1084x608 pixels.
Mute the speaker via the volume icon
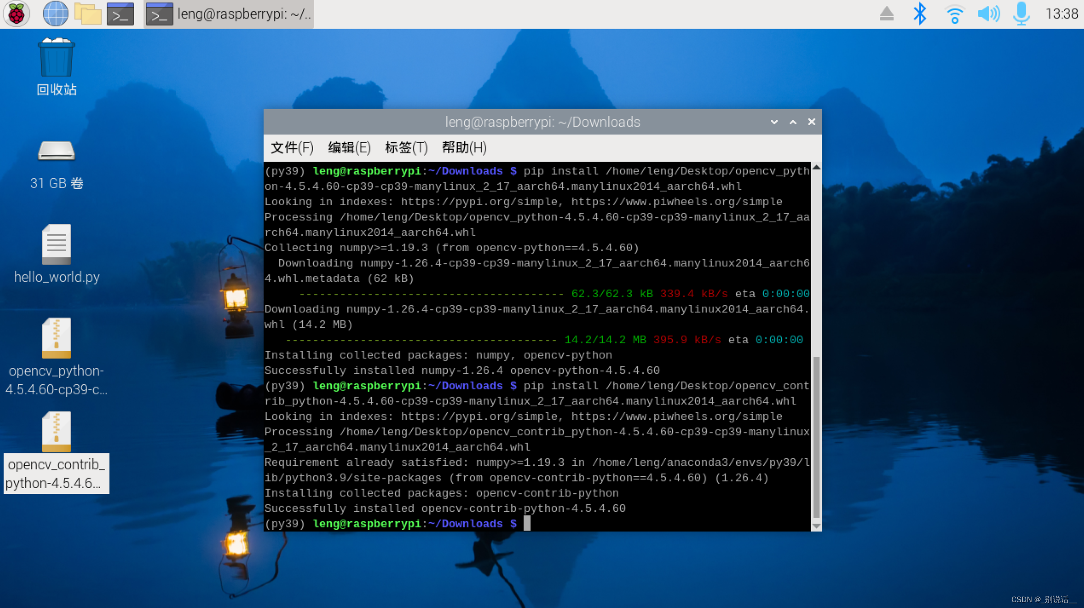(989, 14)
